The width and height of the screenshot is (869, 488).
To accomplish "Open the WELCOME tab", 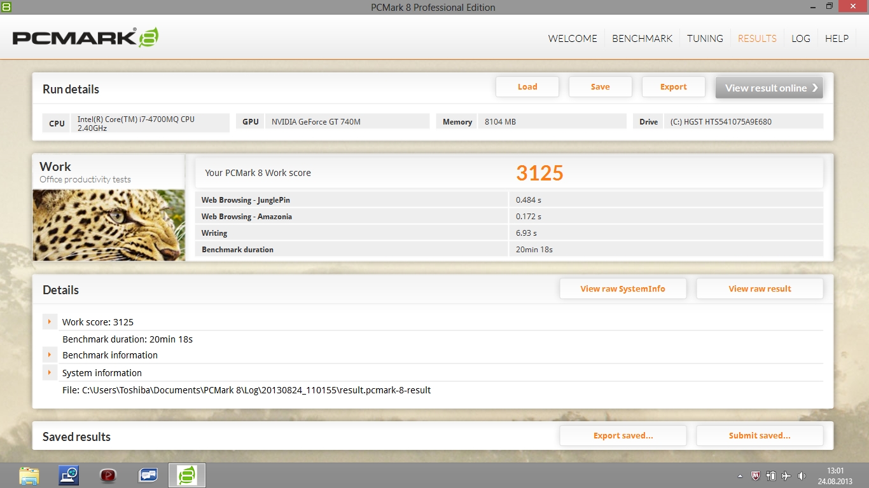I will tap(573, 38).
